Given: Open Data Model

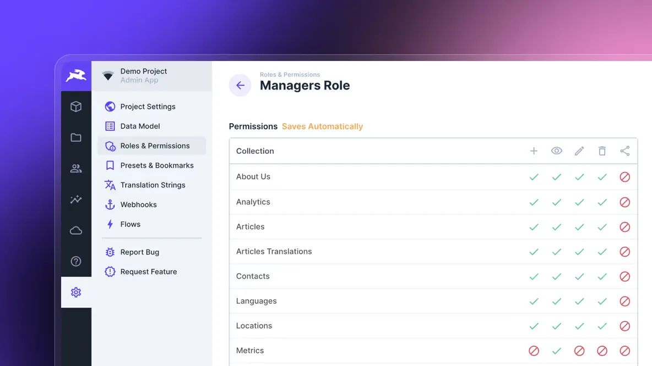Looking at the screenshot, I should coord(152,126).
